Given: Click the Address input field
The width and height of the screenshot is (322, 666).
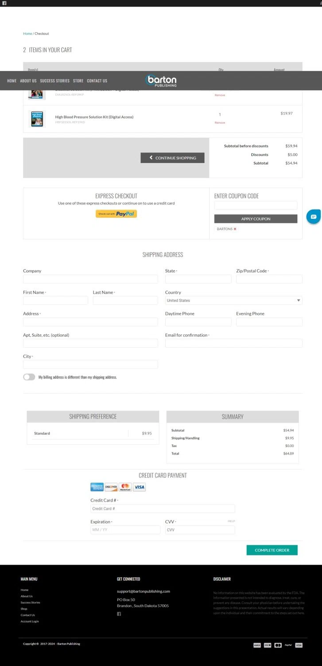Looking at the screenshot, I should (90, 322).
